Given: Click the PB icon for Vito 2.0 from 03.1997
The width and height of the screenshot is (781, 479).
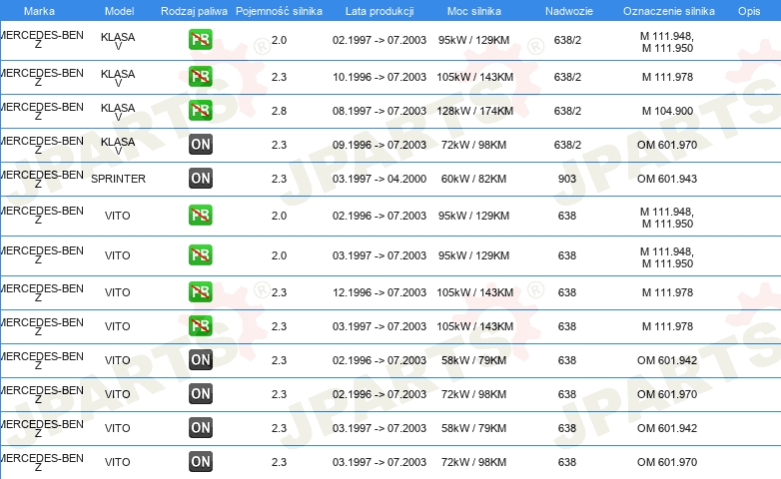Looking at the screenshot, I should click(200, 254).
